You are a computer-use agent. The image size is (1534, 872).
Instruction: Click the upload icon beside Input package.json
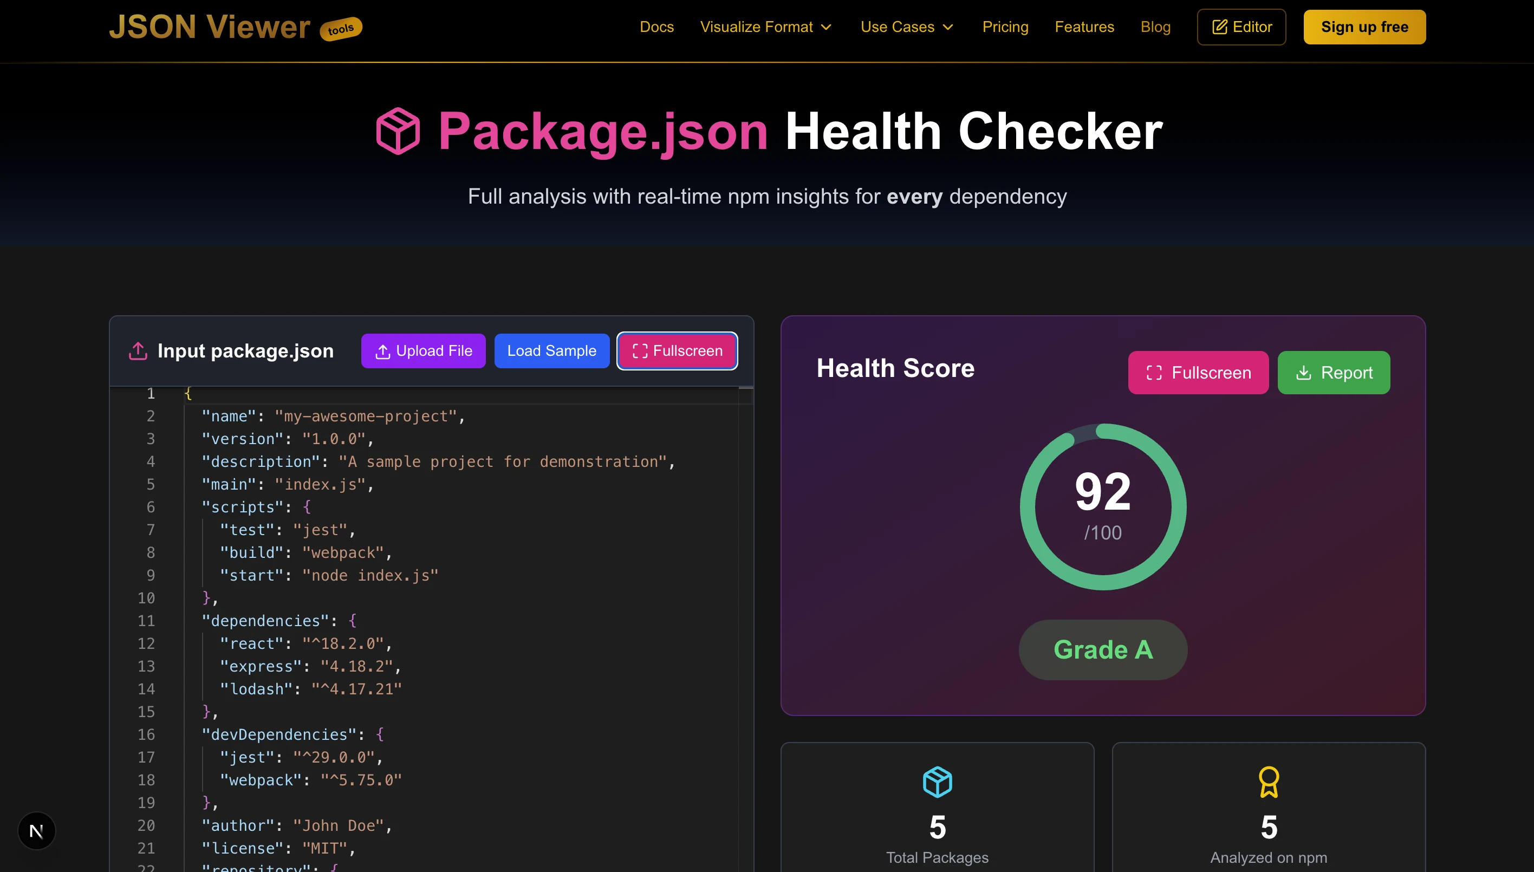pyautogui.click(x=137, y=351)
